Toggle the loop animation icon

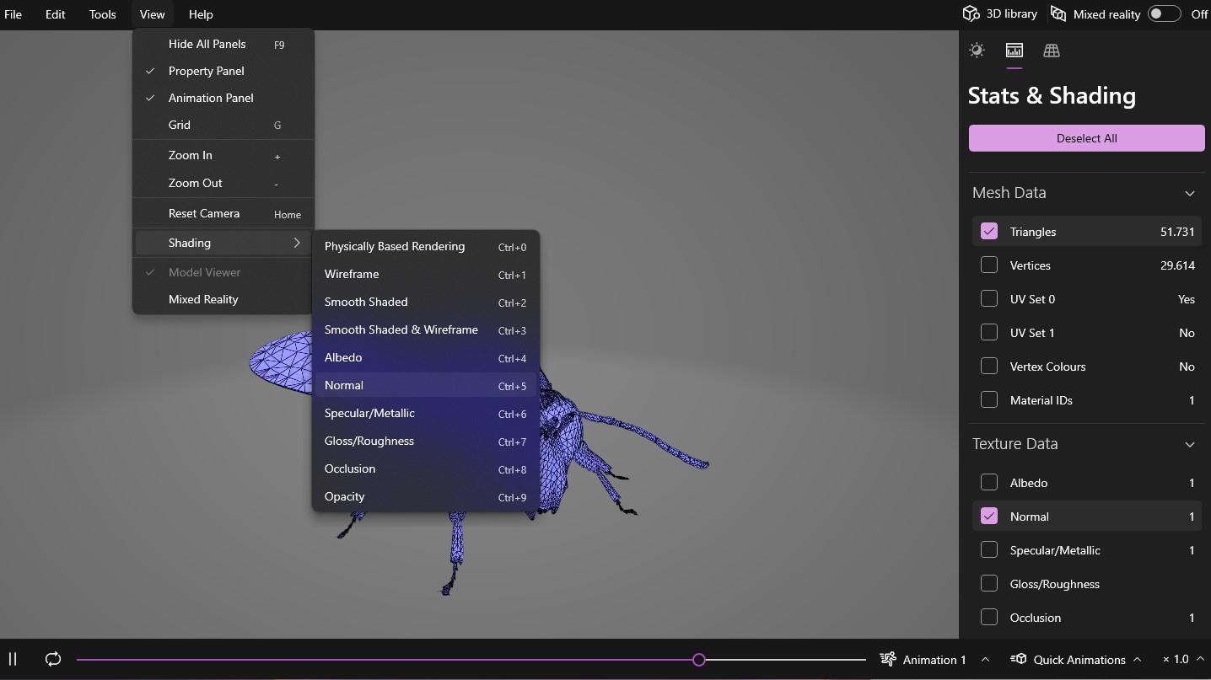pos(53,659)
